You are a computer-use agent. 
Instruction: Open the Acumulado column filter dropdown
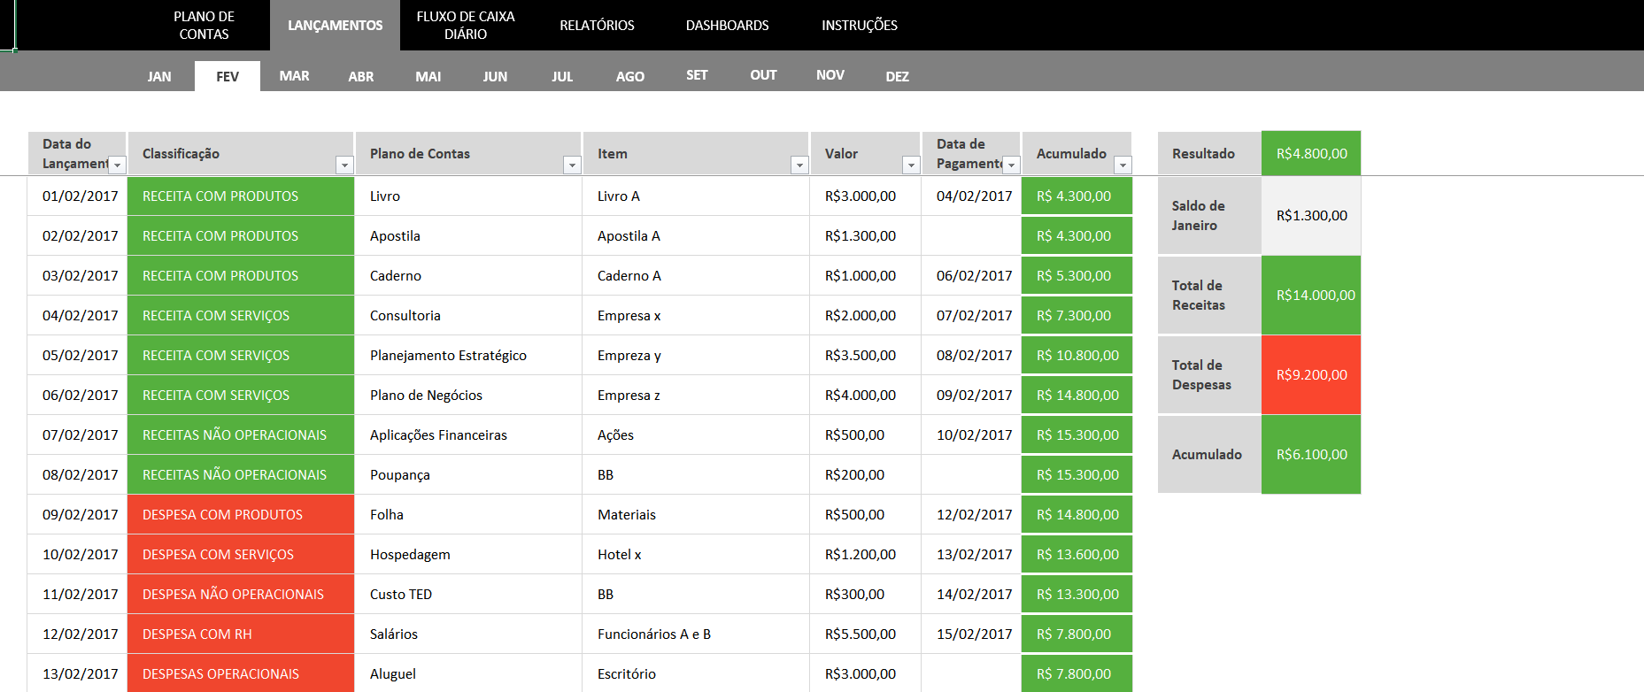1123,165
